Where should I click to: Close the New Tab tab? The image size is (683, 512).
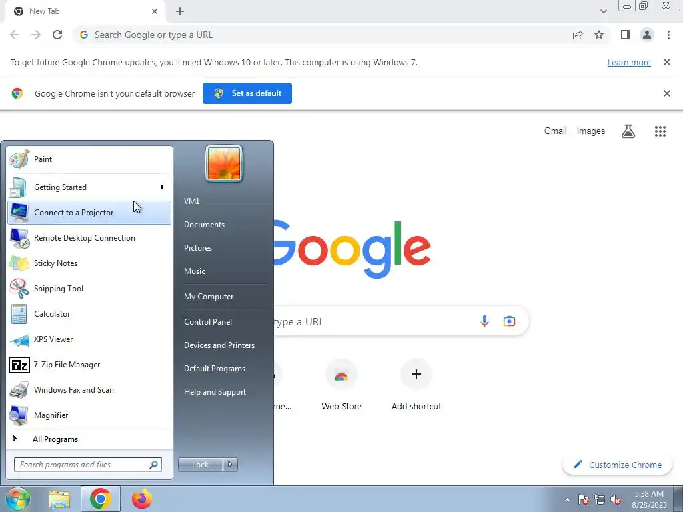tap(155, 11)
